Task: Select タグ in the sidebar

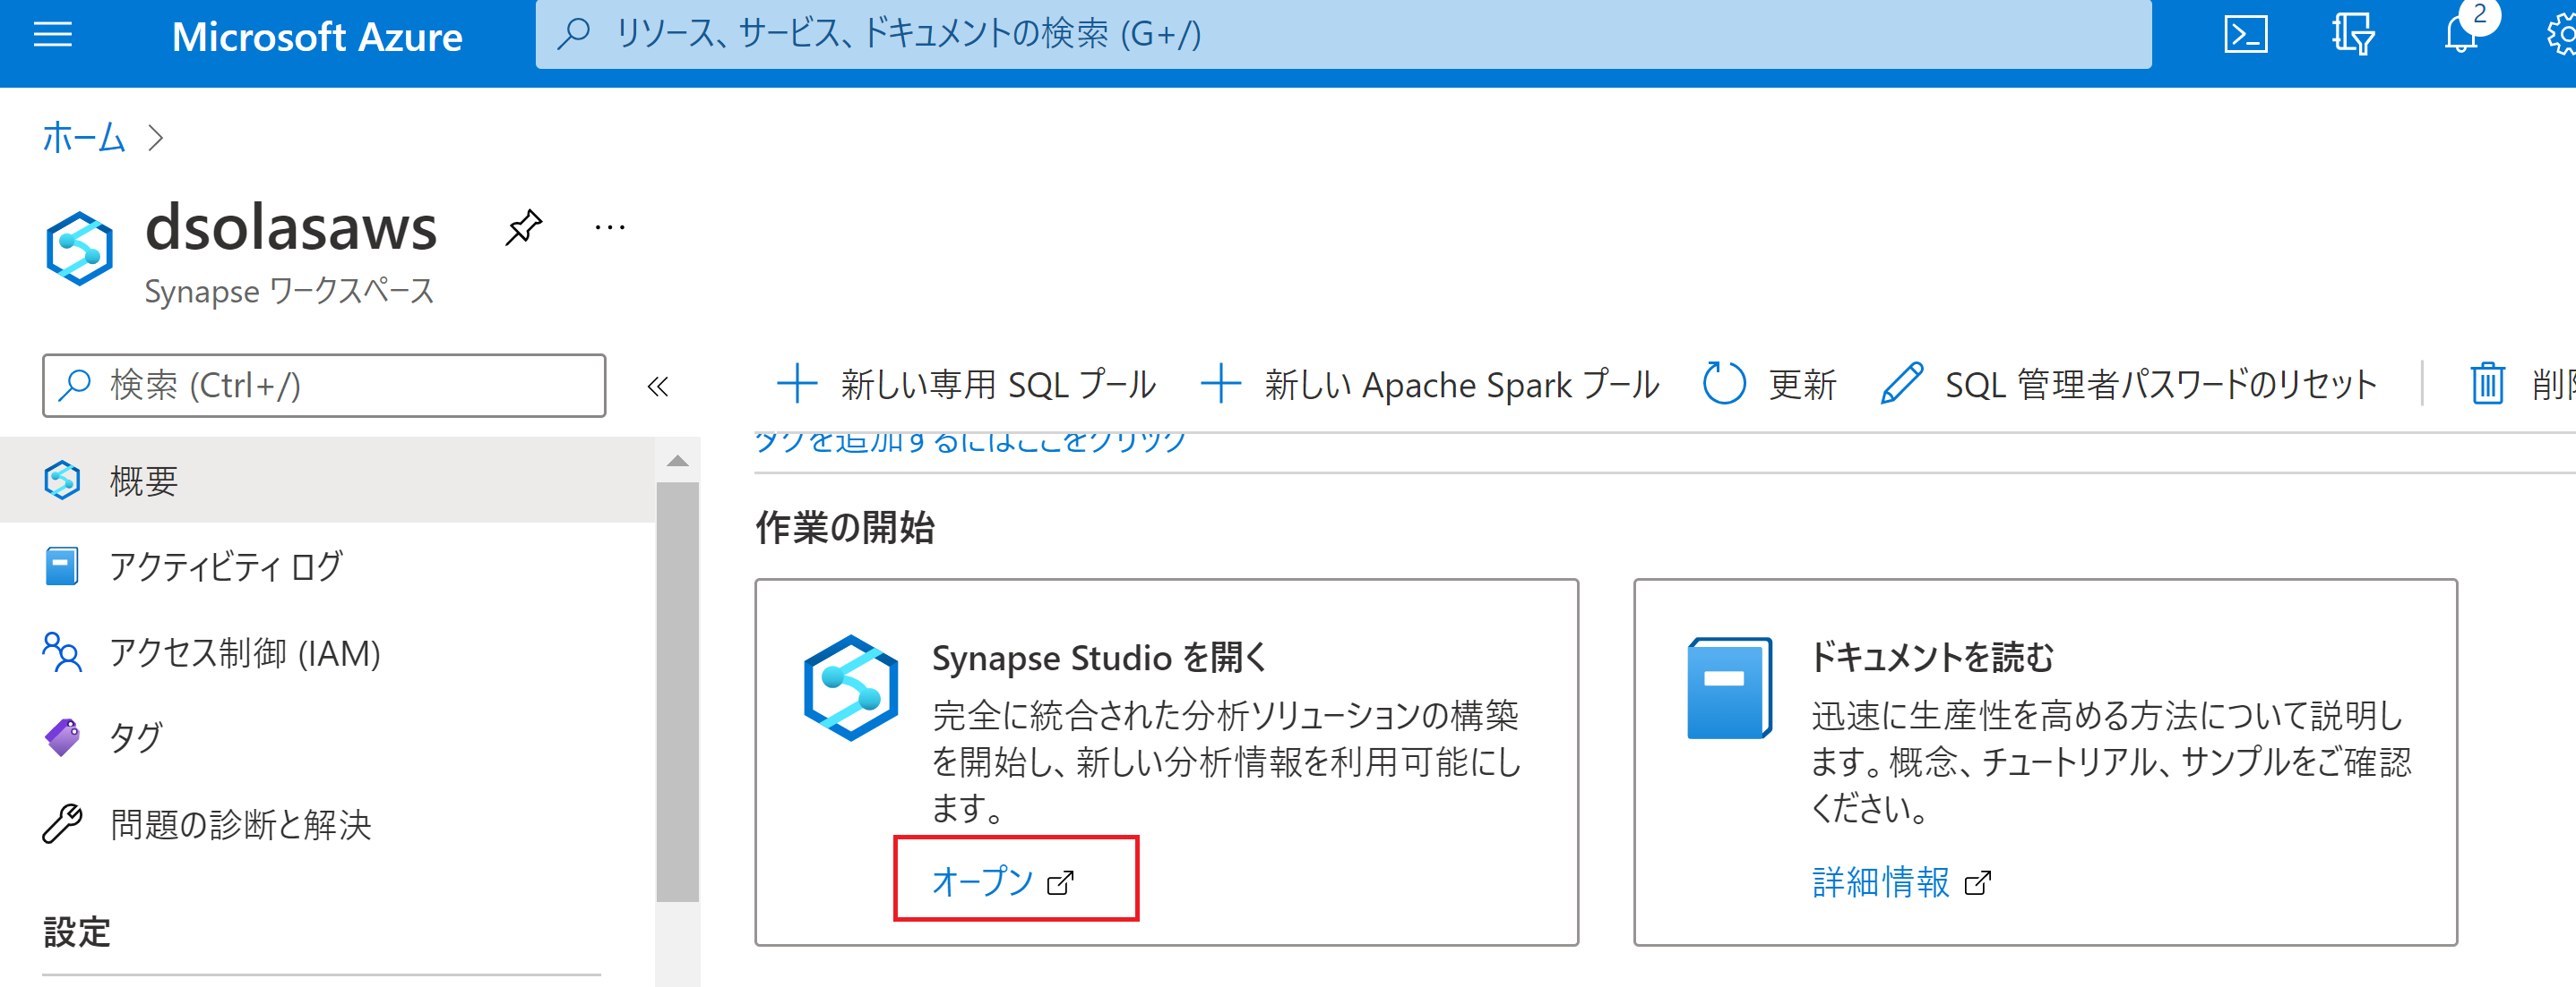Action: click(135, 737)
